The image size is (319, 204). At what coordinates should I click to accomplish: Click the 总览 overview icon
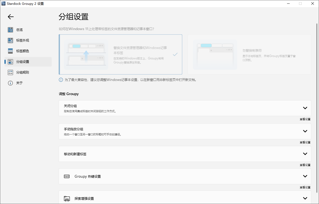[10, 30]
